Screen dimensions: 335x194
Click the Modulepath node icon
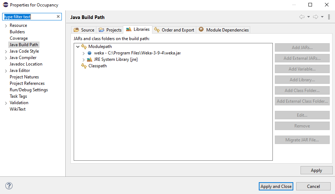(84, 47)
